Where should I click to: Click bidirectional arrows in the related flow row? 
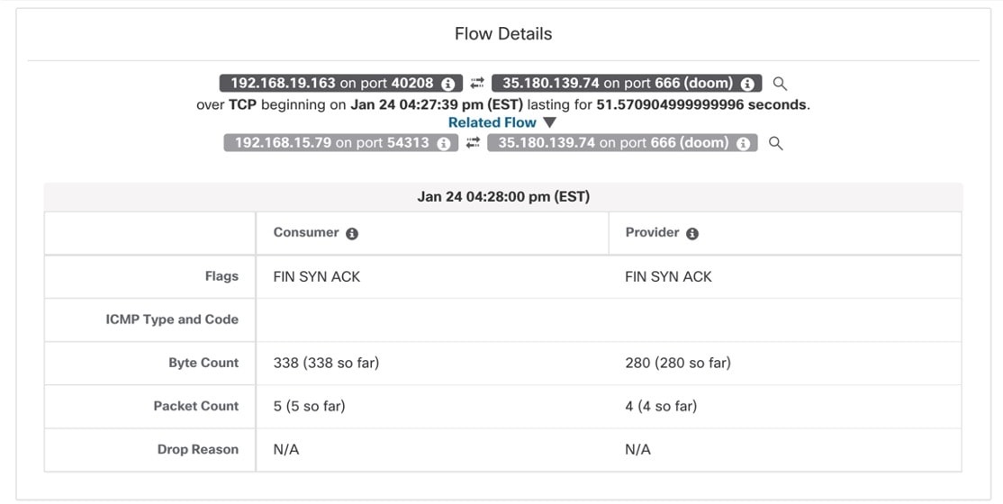pyautogui.click(x=473, y=144)
